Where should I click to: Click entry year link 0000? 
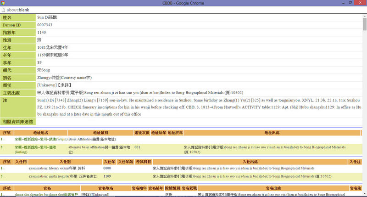tap(107, 168)
